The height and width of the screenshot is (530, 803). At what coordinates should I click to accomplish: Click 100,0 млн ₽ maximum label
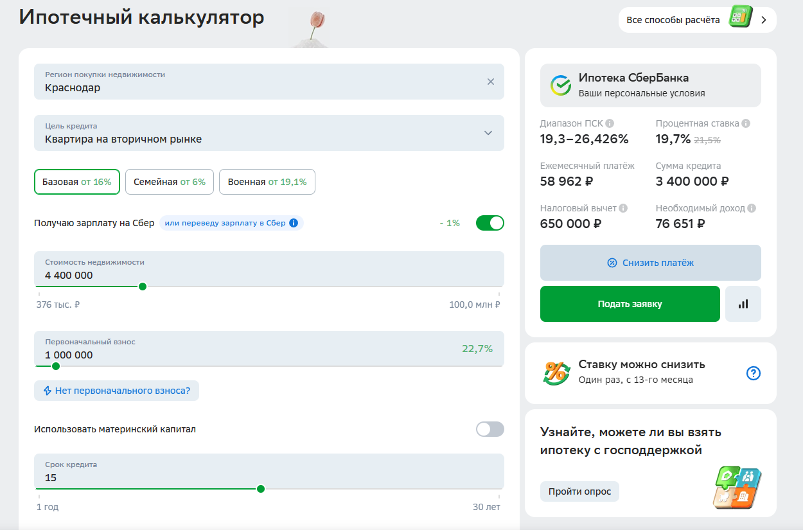point(475,305)
